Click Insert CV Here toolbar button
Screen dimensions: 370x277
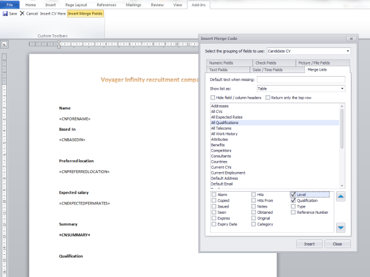(53, 13)
